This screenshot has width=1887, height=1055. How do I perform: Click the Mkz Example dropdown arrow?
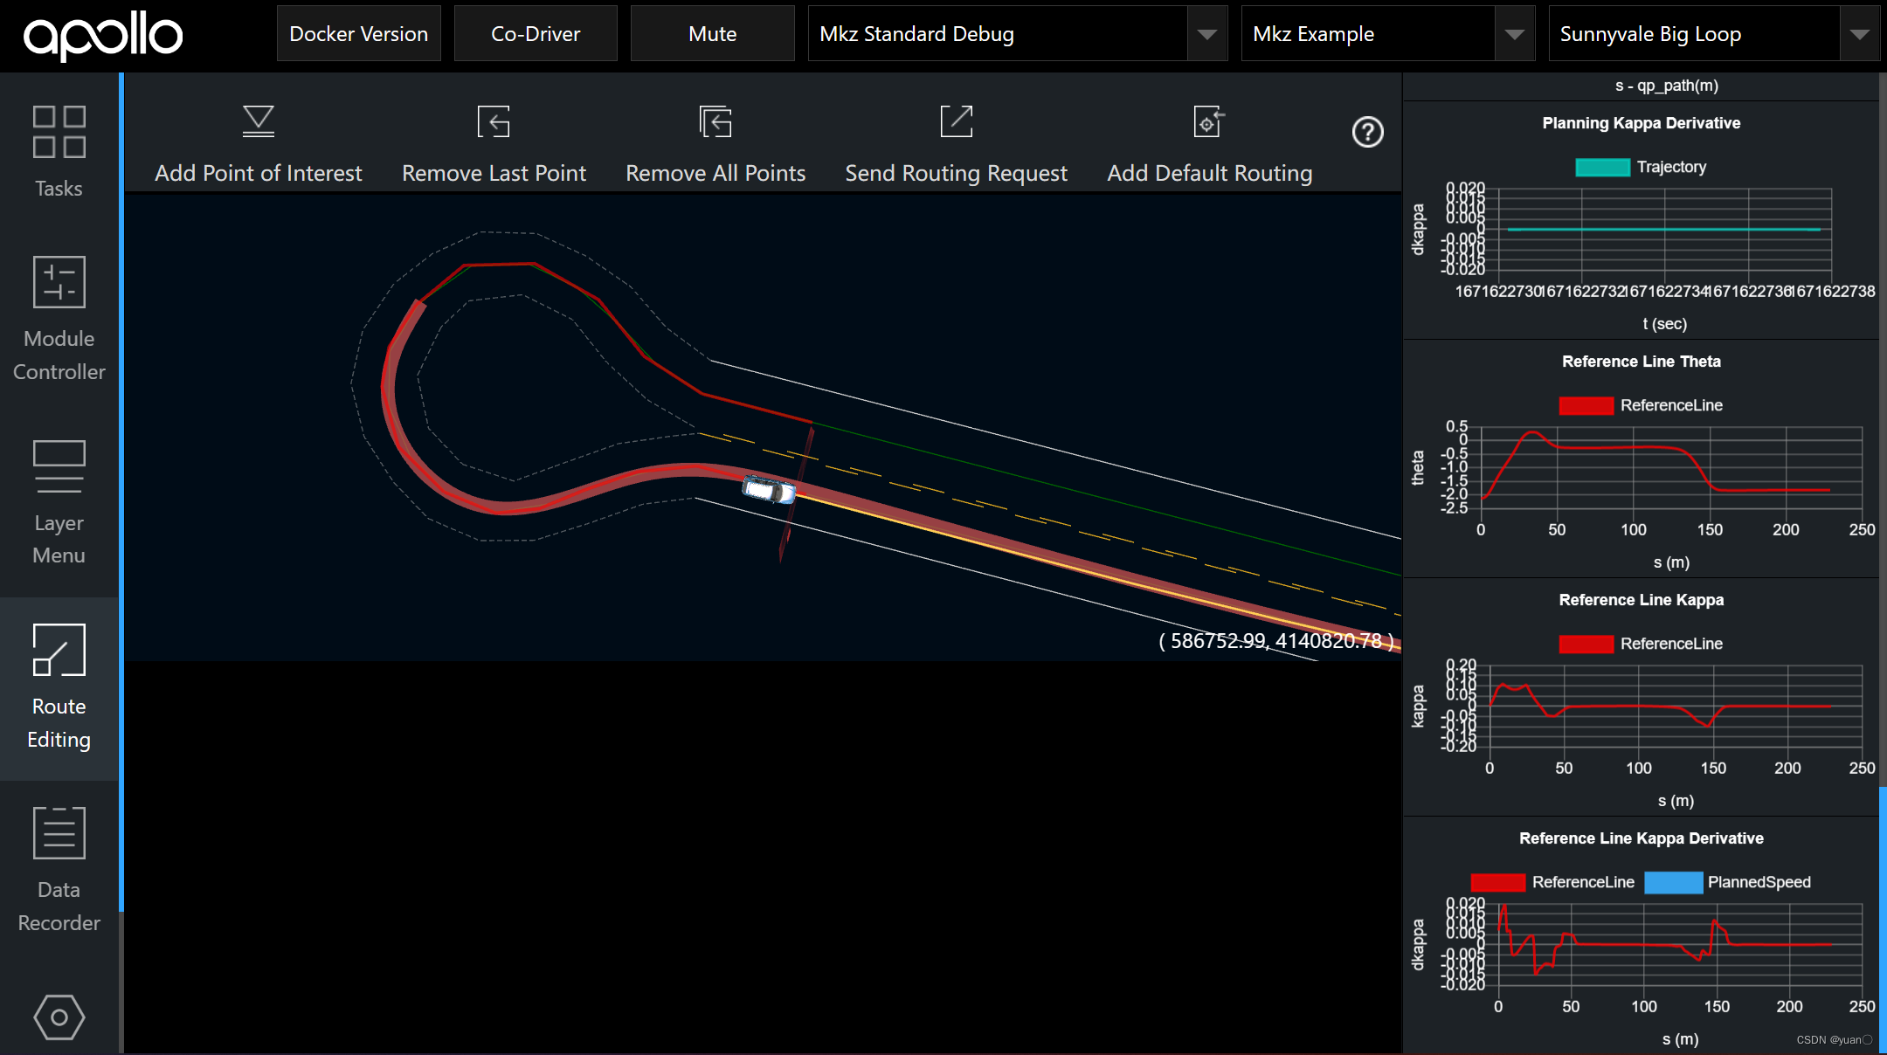click(1515, 34)
